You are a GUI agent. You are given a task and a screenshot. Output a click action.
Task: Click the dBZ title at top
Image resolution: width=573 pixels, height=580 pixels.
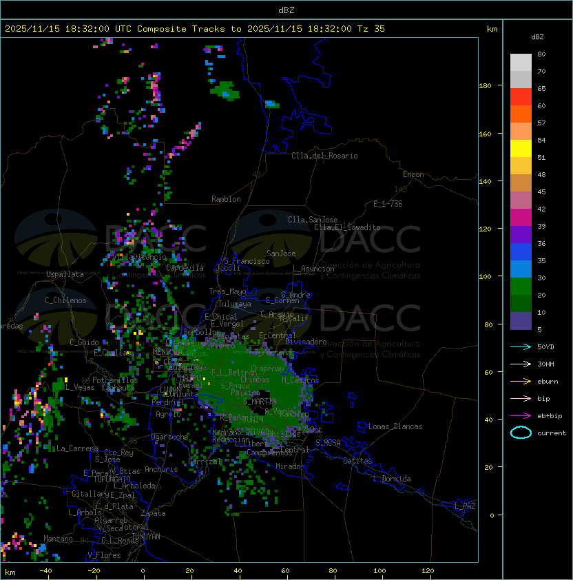click(x=286, y=10)
